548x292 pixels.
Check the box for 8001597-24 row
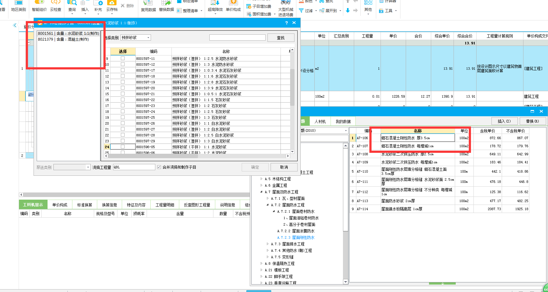pyautogui.click(x=123, y=111)
